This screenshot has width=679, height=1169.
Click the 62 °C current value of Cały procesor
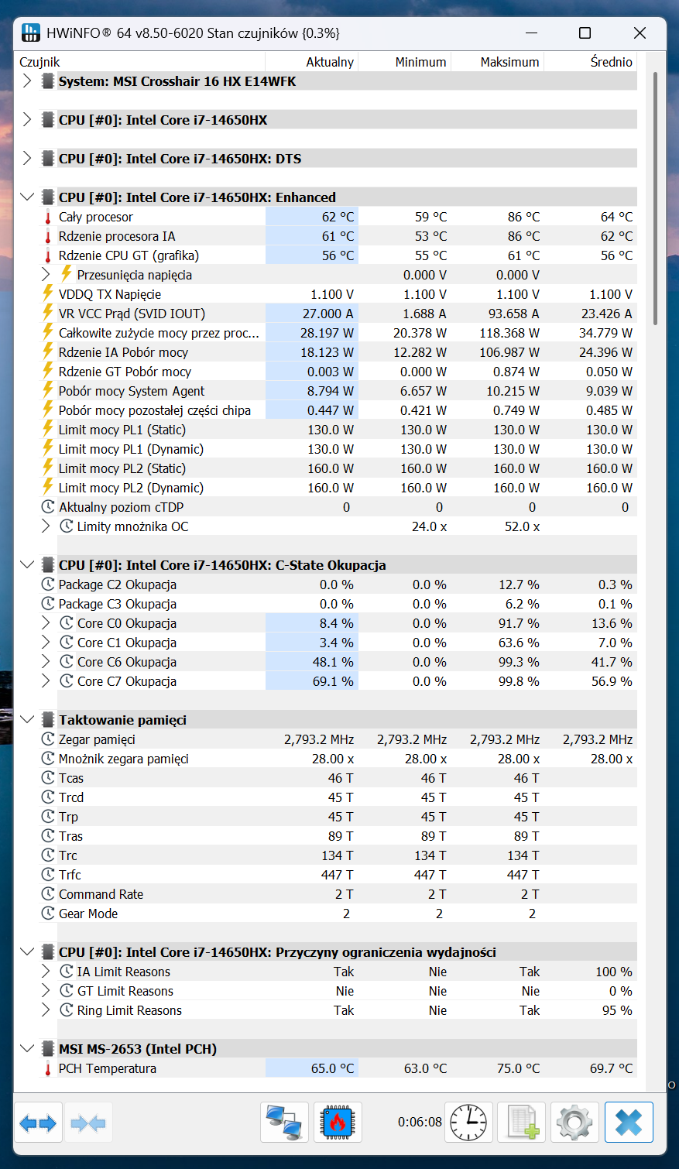(x=338, y=217)
